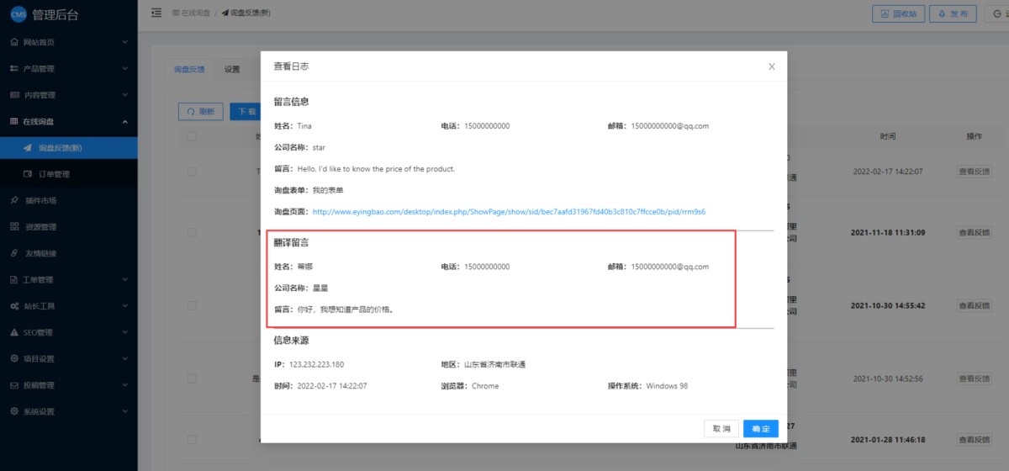
Task: Check the first inquiry row checkbox
Action: tap(192, 172)
